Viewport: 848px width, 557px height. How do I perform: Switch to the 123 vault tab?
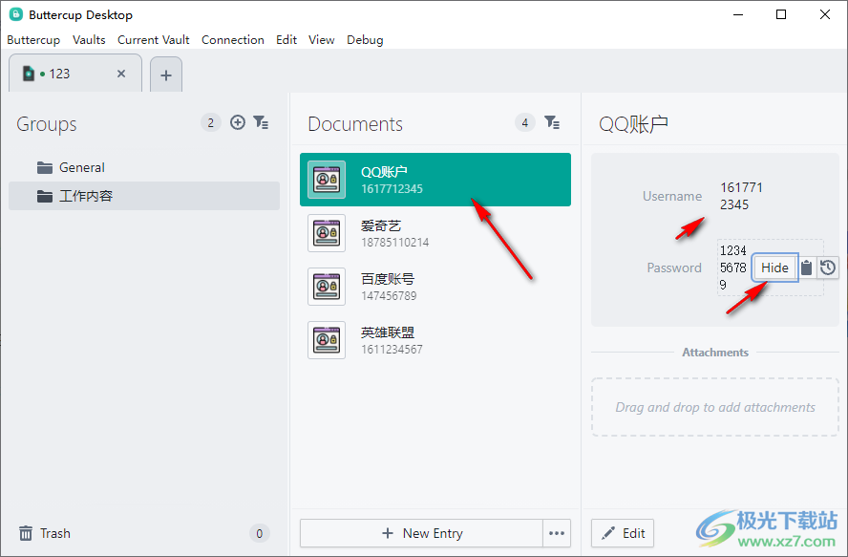click(75, 74)
